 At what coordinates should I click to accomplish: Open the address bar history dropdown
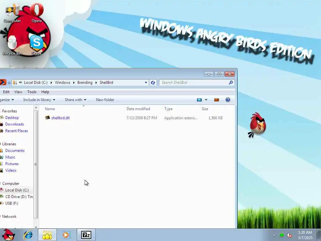[x=146, y=83]
